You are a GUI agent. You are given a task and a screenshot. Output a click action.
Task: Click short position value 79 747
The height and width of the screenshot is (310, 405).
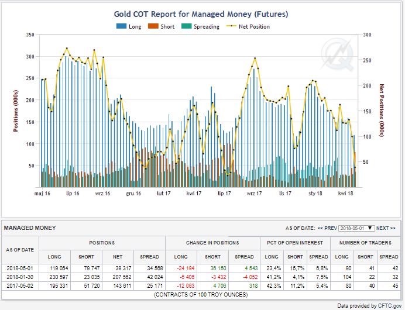[x=92, y=268]
